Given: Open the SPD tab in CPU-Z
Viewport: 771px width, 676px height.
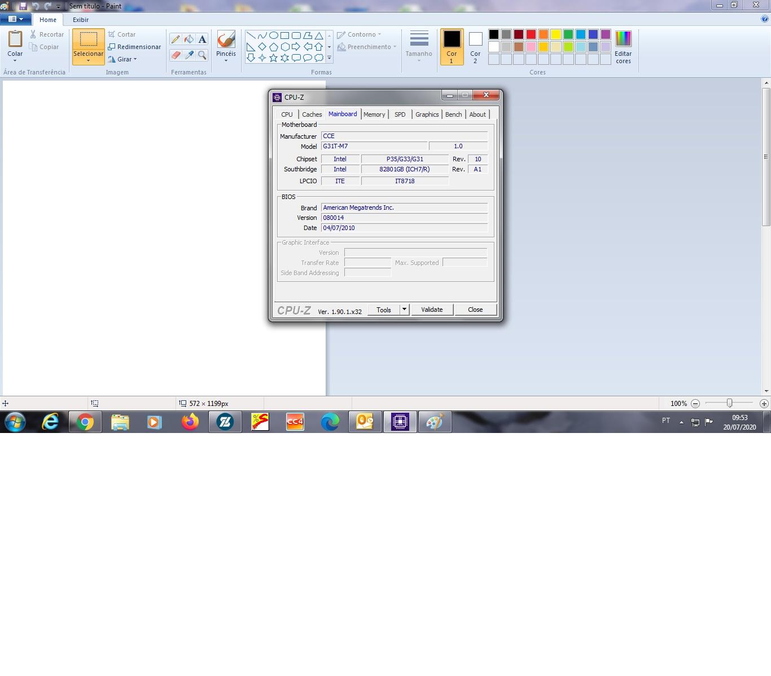Looking at the screenshot, I should pyautogui.click(x=400, y=114).
